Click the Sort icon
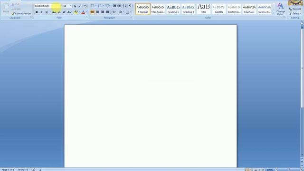 [x=124, y=6]
